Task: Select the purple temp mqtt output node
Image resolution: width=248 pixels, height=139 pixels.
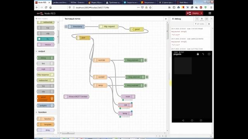Action: point(125,113)
